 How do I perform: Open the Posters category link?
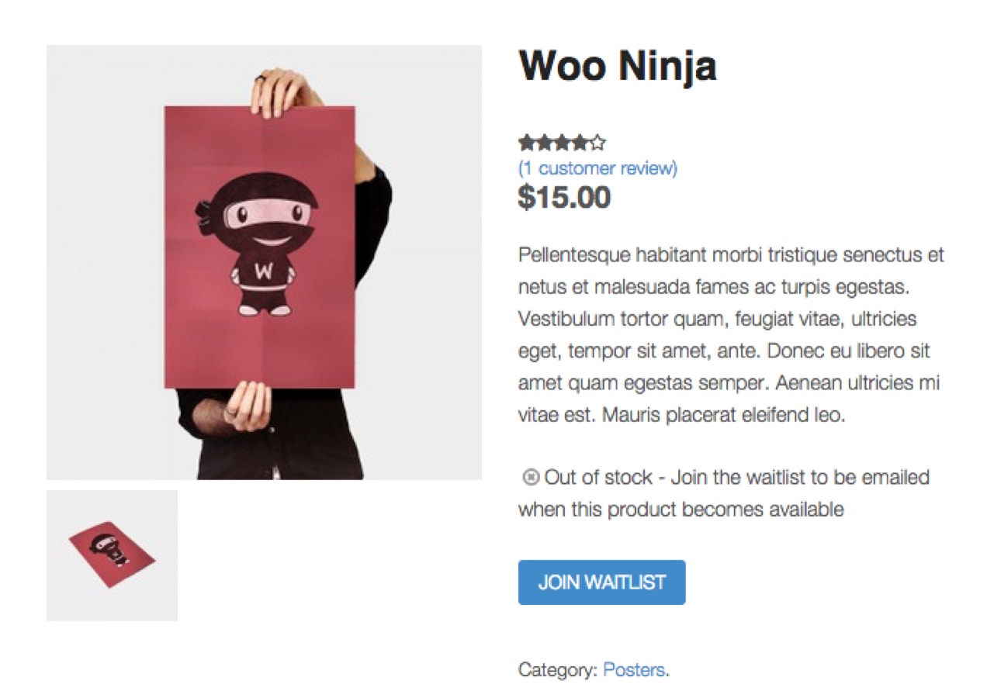[x=633, y=670]
